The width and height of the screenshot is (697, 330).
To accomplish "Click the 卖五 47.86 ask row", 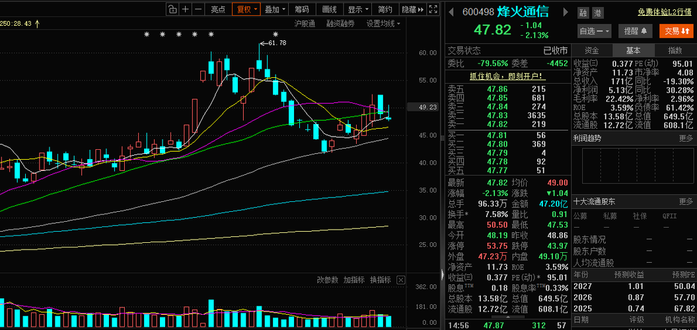I will pyautogui.click(x=507, y=89).
